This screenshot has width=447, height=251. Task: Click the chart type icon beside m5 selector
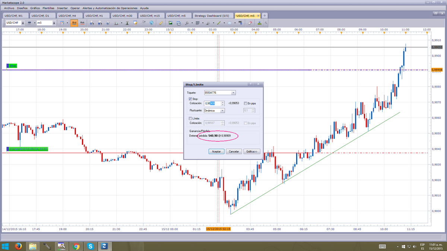[62, 23]
